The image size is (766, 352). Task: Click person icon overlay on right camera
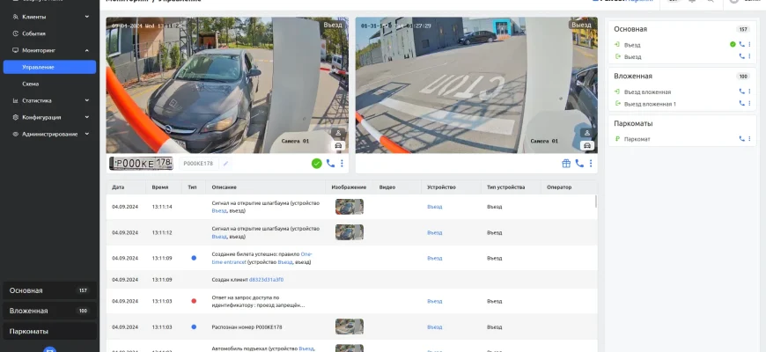(x=586, y=134)
